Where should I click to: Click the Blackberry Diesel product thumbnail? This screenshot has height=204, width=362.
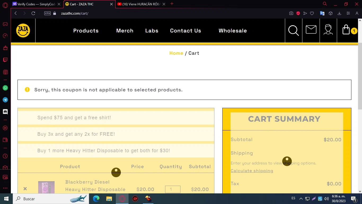pos(46,187)
